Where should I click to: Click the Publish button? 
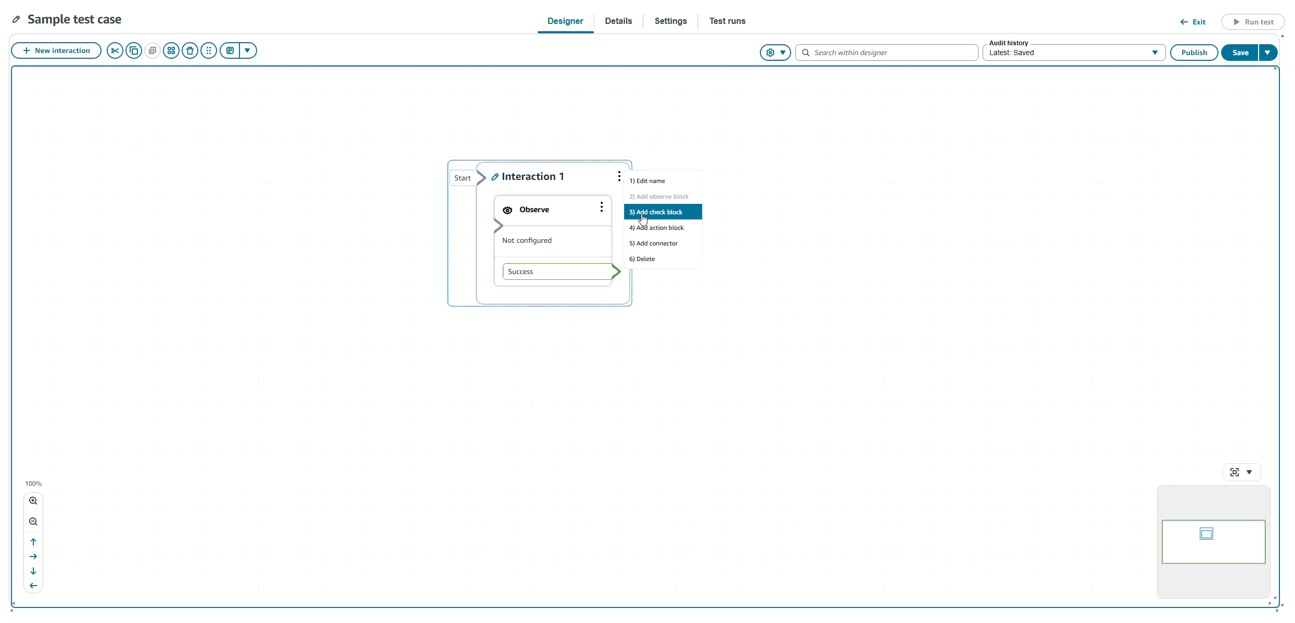tap(1194, 53)
